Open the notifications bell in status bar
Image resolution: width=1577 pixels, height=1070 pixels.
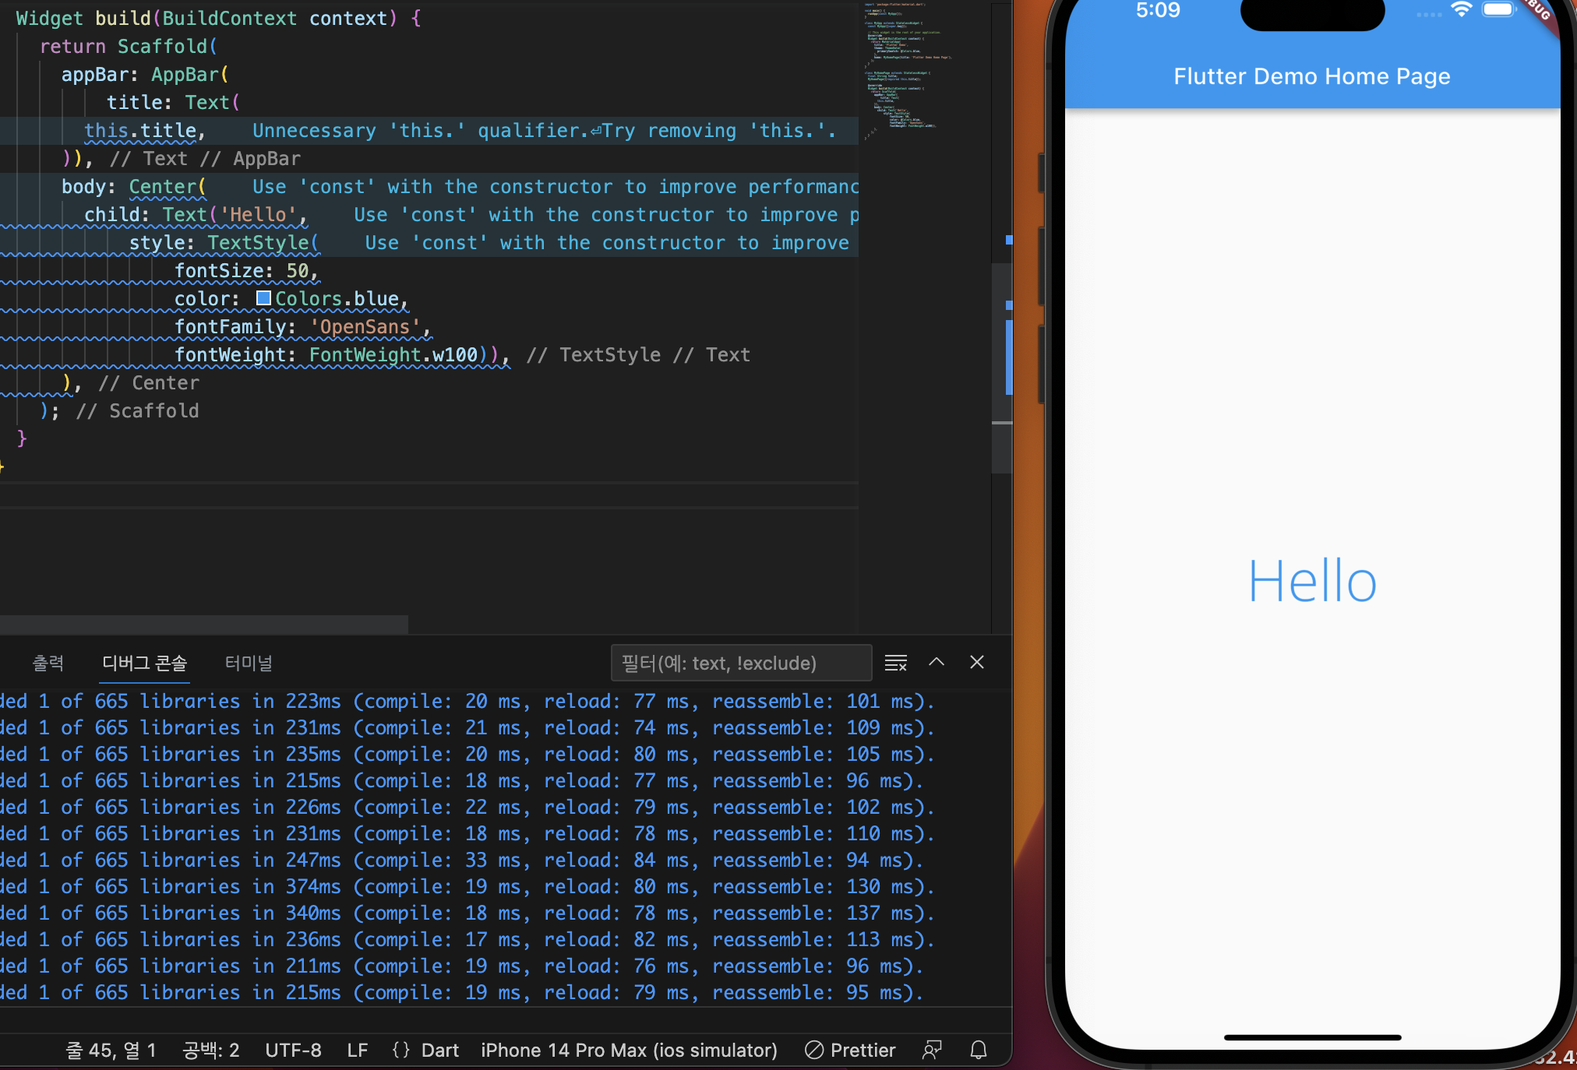tap(979, 1050)
